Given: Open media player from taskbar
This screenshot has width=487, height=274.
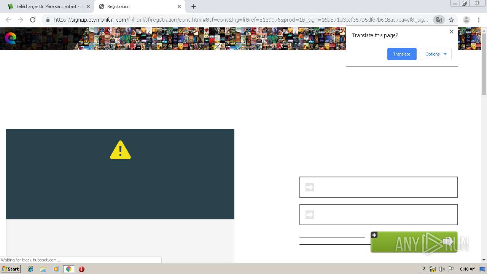Looking at the screenshot, I should tap(56, 269).
